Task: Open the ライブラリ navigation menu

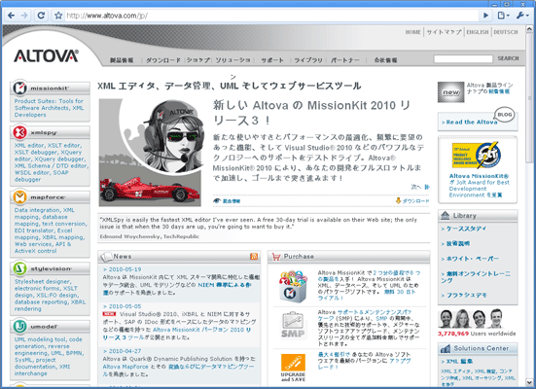Action: pos(308,60)
